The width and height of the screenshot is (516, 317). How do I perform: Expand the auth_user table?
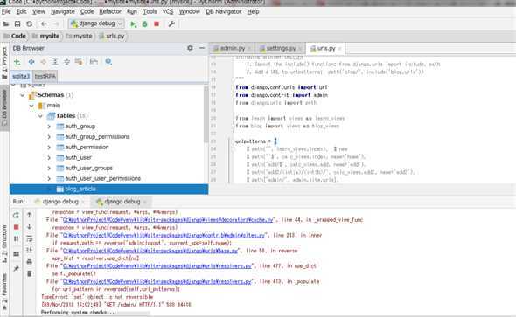point(49,158)
